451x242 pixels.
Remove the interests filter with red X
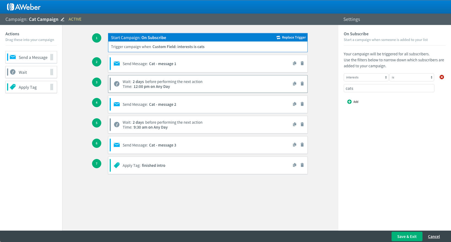click(x=442, y=77)
